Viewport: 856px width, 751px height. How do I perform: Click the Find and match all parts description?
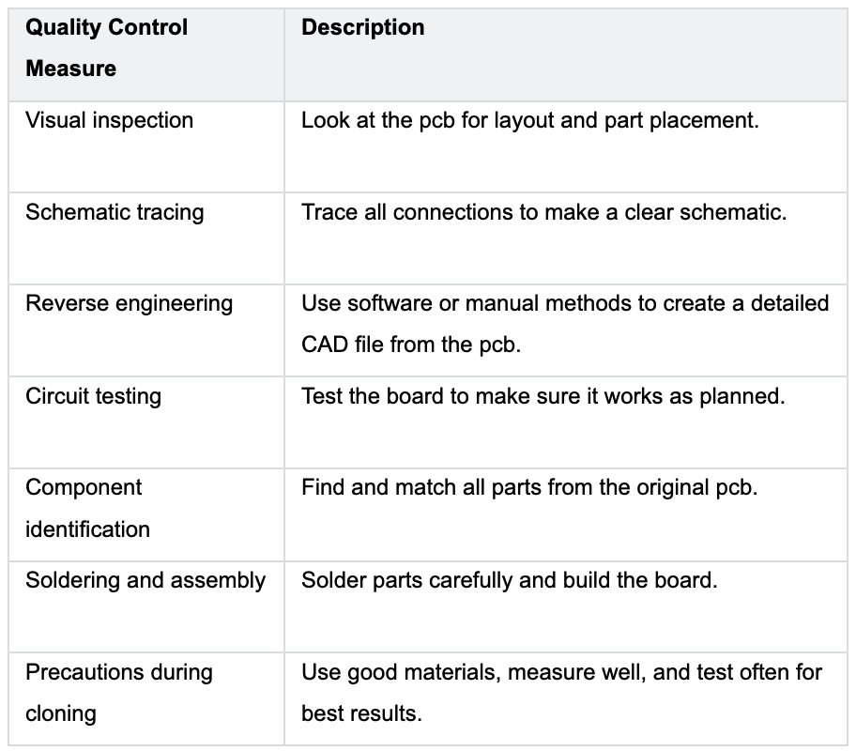click(x=528, y=488)
